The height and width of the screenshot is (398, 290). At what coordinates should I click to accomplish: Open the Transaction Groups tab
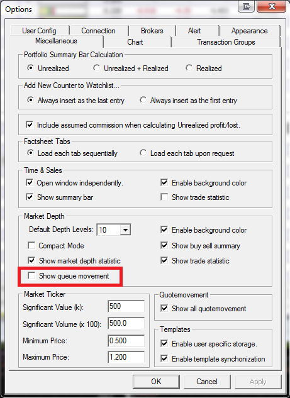(x=226, y=42)
